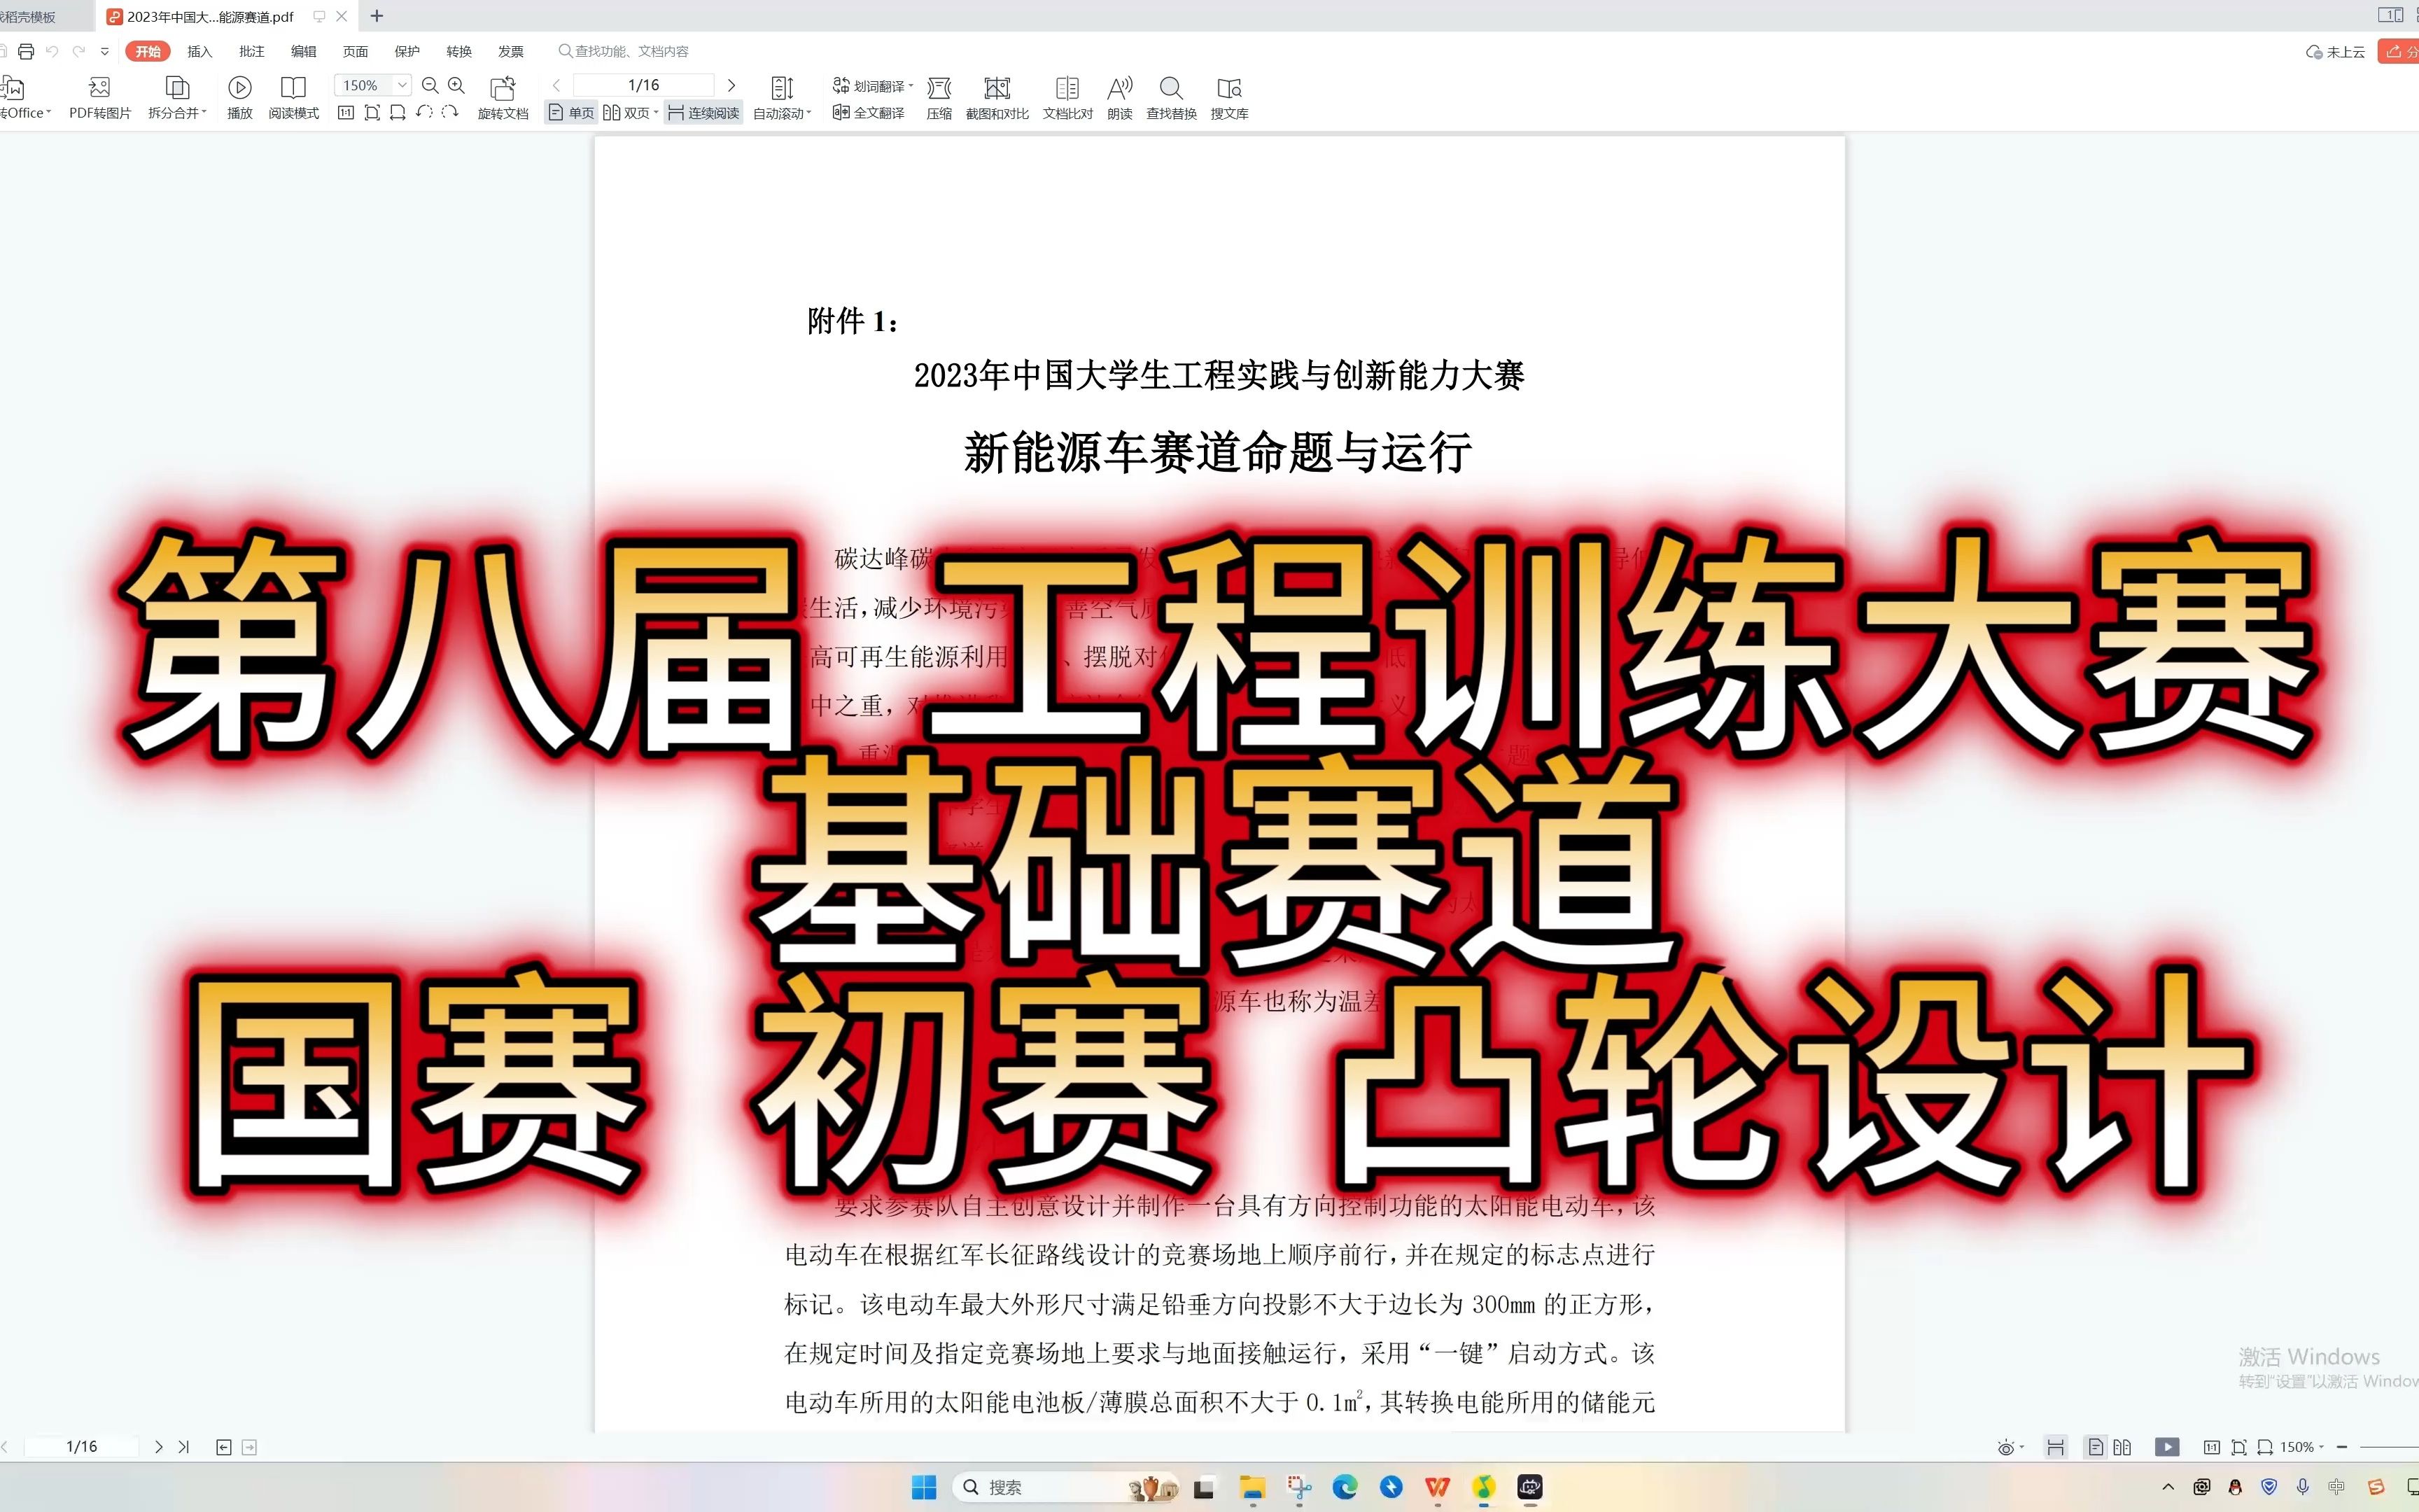Viewport: 2419px width, 1512px height.
Task: Click the 压缩 compress tool
Action: 939,98
